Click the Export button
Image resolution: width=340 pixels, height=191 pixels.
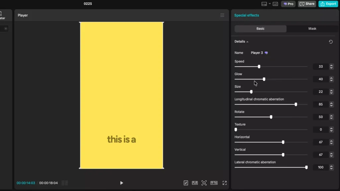point(328,4)
